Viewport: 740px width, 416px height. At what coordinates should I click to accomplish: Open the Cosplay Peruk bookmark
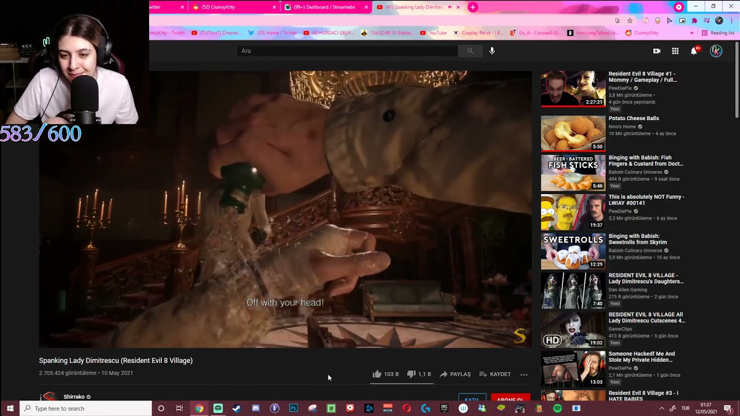(478, 33)
